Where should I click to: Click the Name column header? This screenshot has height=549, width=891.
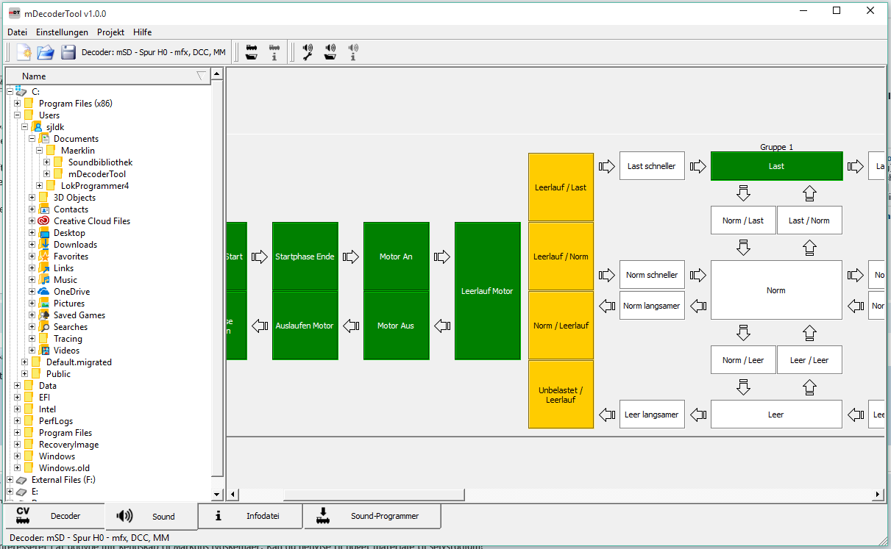point(108,76)
